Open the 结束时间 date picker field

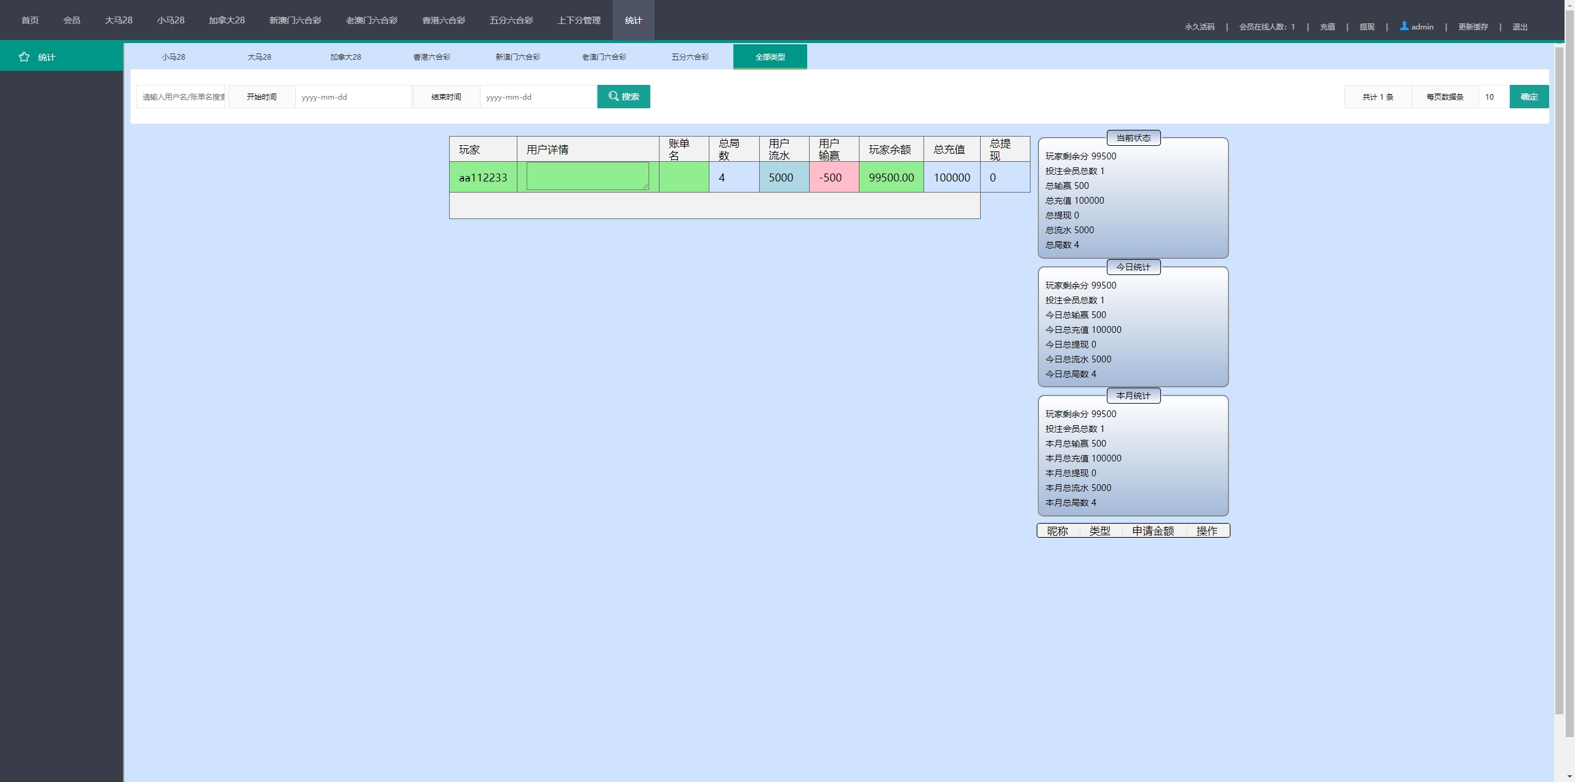pyautogui.click(x=538, y=97)
